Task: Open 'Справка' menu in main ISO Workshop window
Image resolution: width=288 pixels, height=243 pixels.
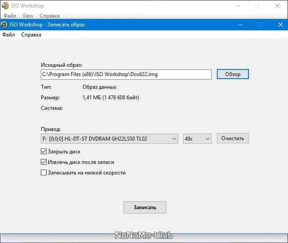Action: click(x=50, y=16)
